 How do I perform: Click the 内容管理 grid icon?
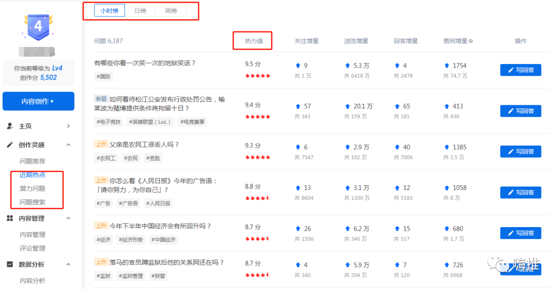coord(10,218)
